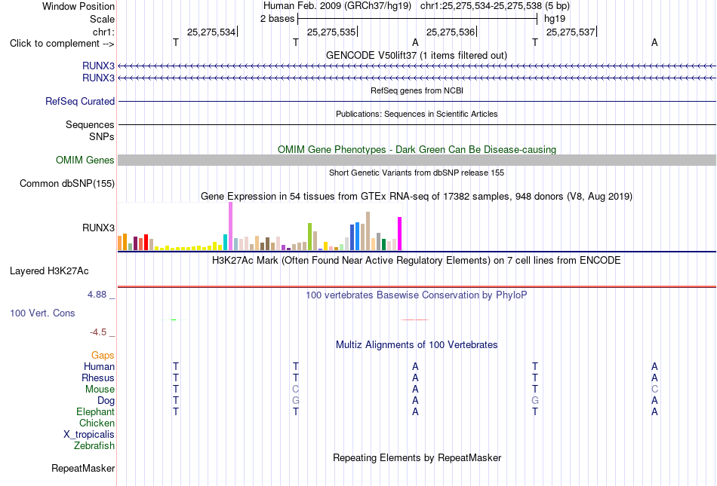Click the 2 bases scale bar
717x486 pixels.
pyautogui.click(x=417, y=19)
